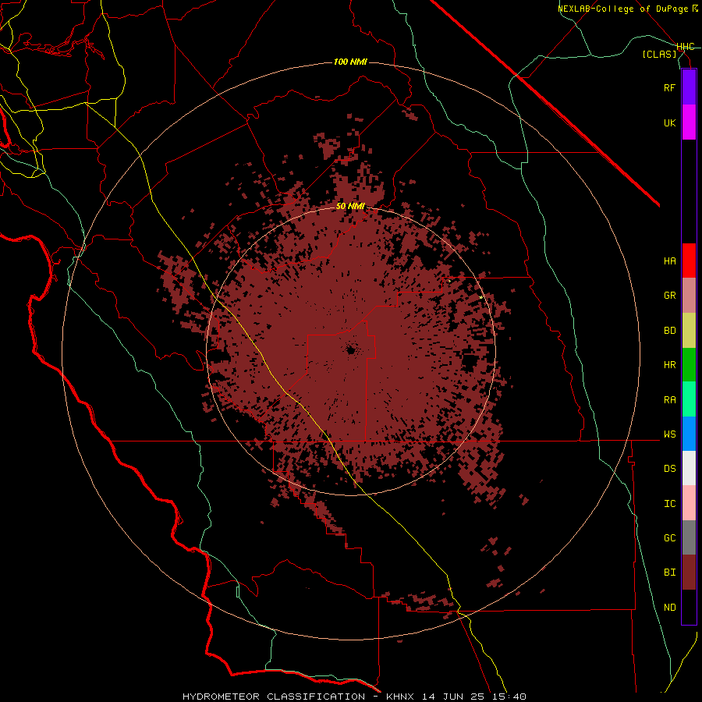Click the RA light-green legend swatch

[689, 399]
